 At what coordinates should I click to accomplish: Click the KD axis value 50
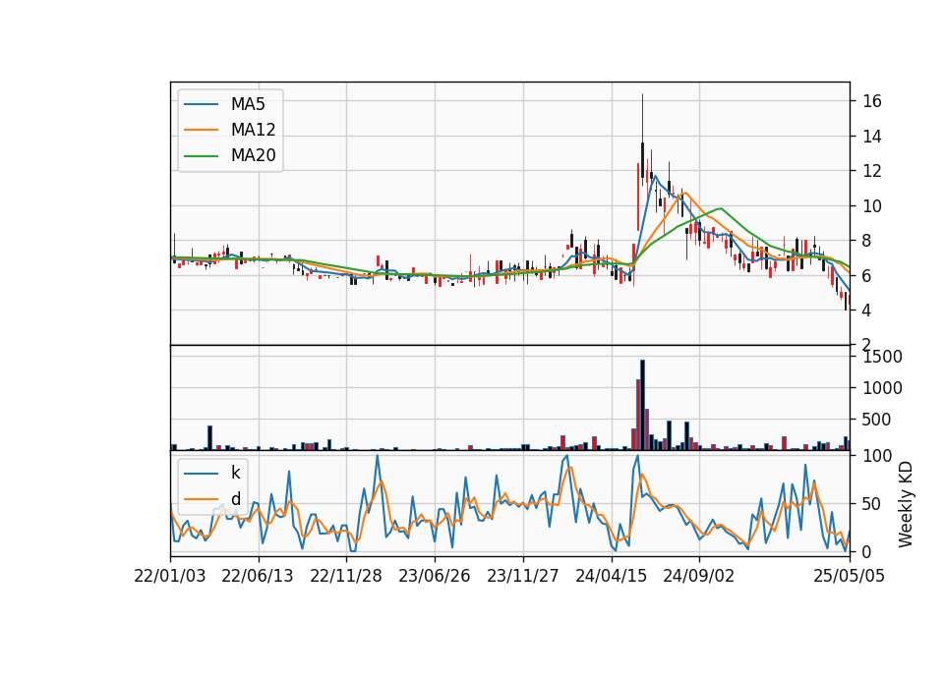point(872,504)
